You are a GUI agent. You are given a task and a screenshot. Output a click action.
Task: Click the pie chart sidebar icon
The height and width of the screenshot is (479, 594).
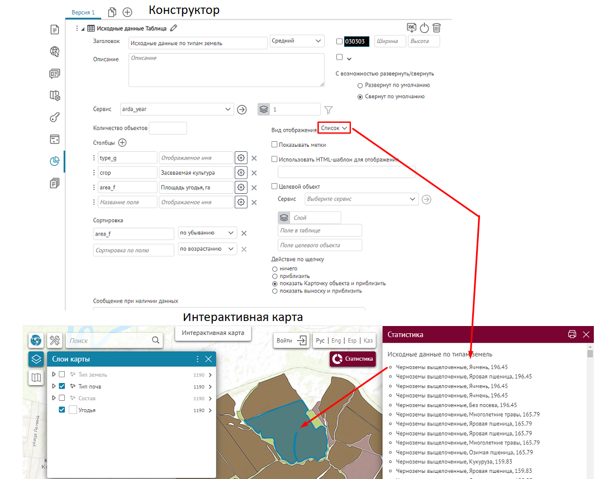tap(54, 161)
